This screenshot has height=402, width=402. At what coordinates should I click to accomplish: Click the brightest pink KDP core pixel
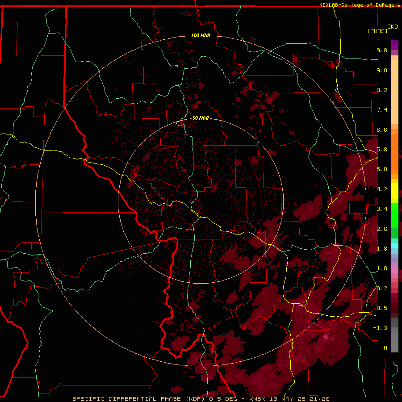click(x=326, y=337)
